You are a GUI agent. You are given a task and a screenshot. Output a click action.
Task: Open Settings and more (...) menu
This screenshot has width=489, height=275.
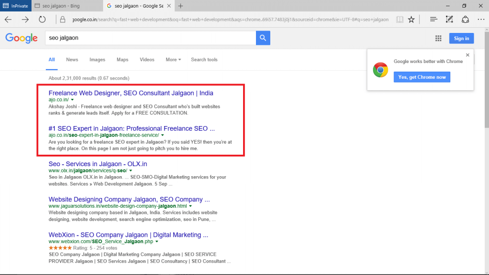click(x=481, y=19)
